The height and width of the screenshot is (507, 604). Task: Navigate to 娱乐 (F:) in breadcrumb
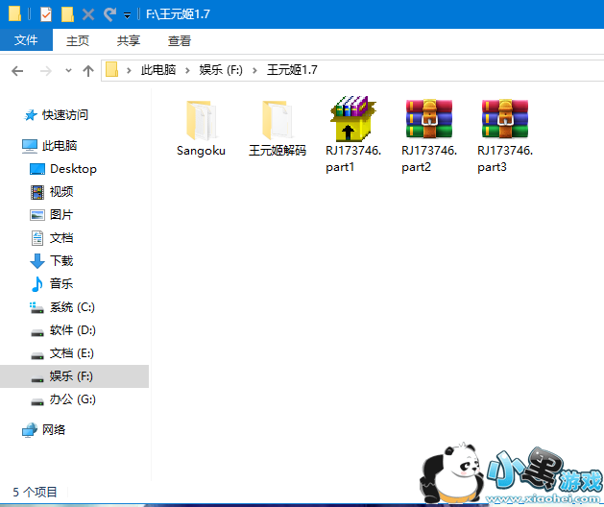pos(221,70)
